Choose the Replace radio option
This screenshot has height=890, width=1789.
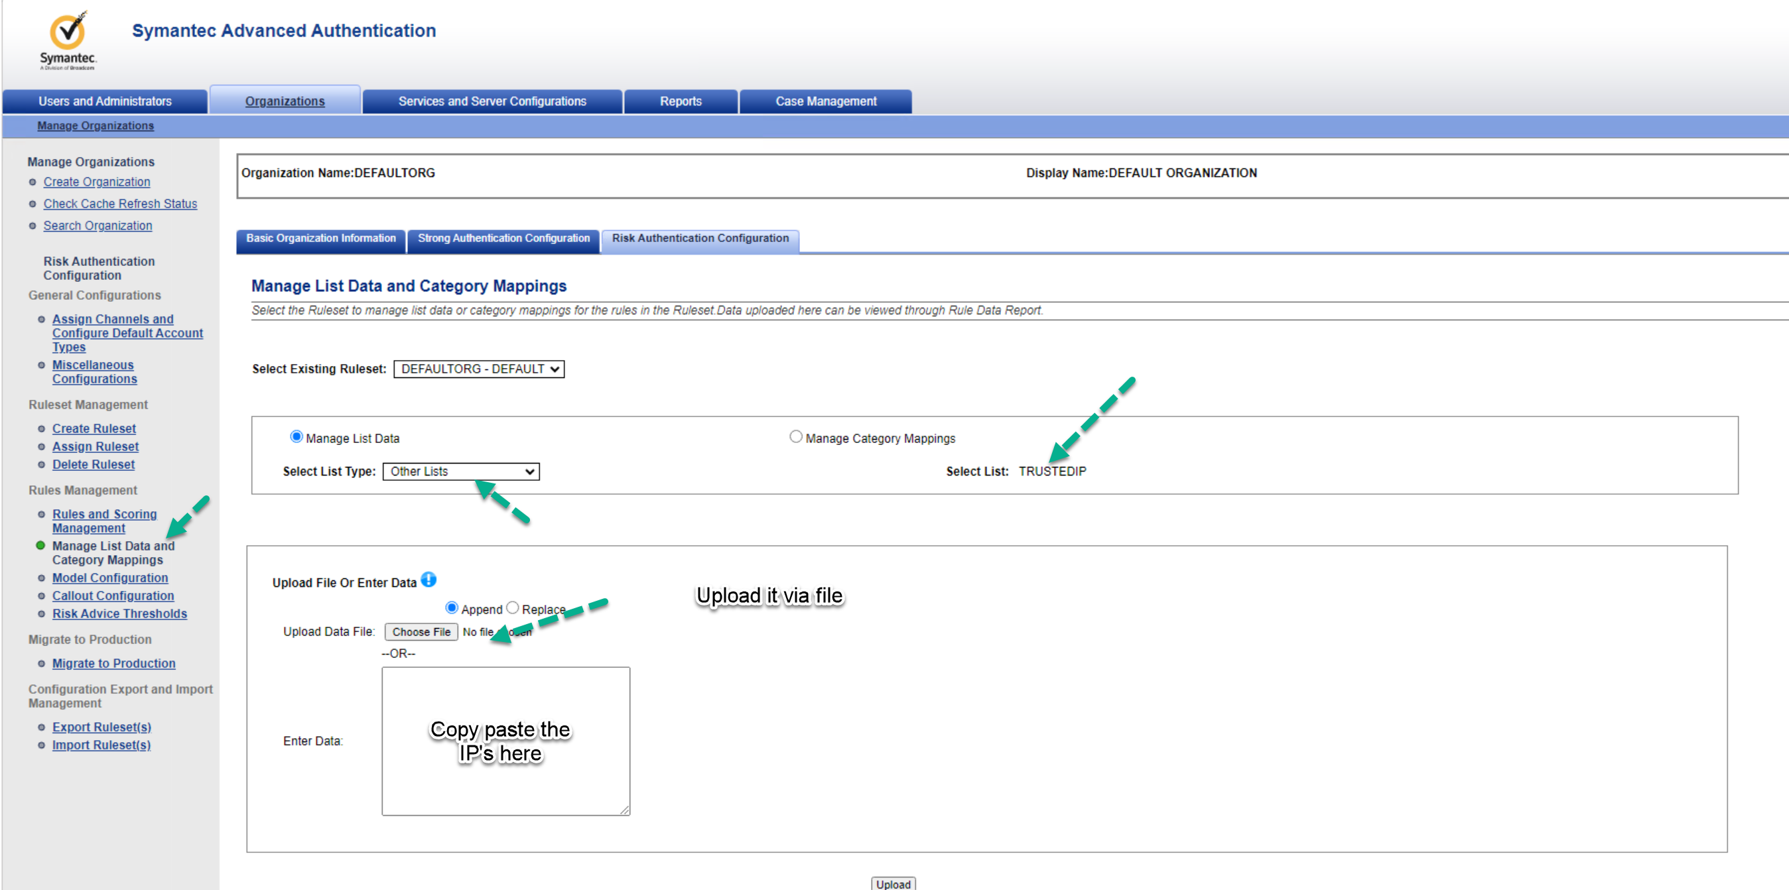coord(513,608)
